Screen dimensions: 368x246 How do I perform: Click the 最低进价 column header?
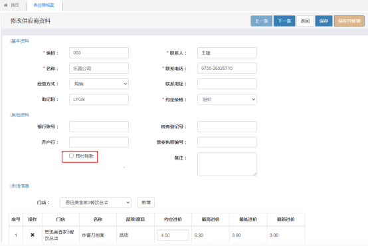click(248, 219)
